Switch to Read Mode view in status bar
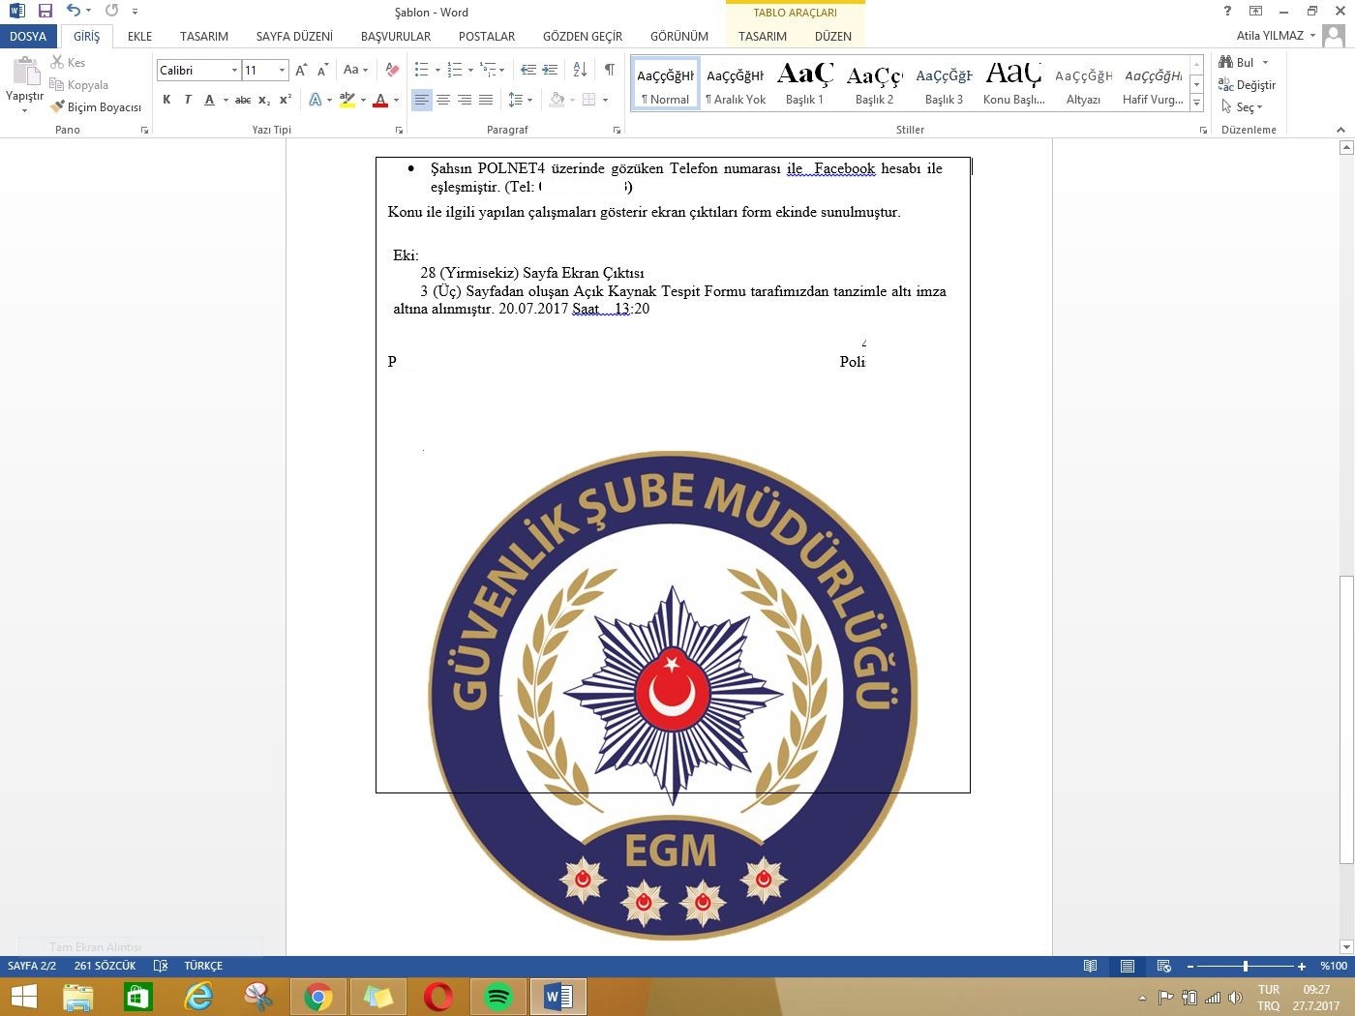Viewport: 1355px width, 1016px height. point(1091,966)
